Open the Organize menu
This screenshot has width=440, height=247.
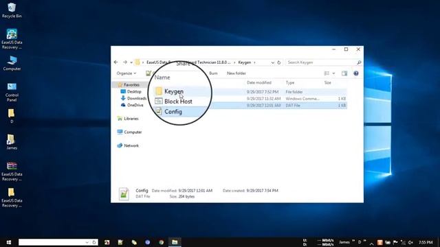pyautogui.click(x=126, y=73)
